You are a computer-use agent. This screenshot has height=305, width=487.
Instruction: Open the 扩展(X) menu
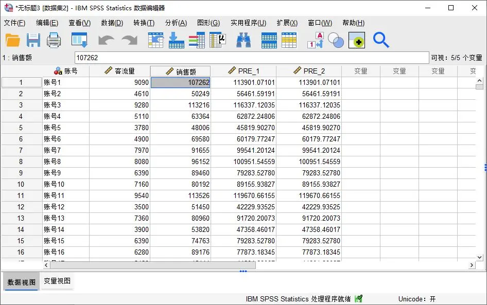pos(287,23)
